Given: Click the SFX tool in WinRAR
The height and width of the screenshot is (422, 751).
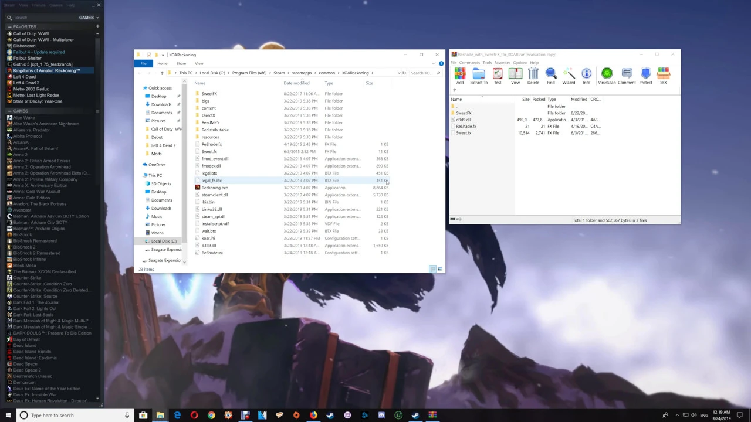Looking at the screenshot, I should [x=664, y=76].
